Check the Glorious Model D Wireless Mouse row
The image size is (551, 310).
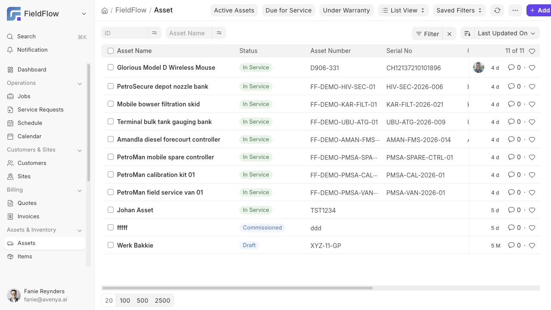click(111, 67)
